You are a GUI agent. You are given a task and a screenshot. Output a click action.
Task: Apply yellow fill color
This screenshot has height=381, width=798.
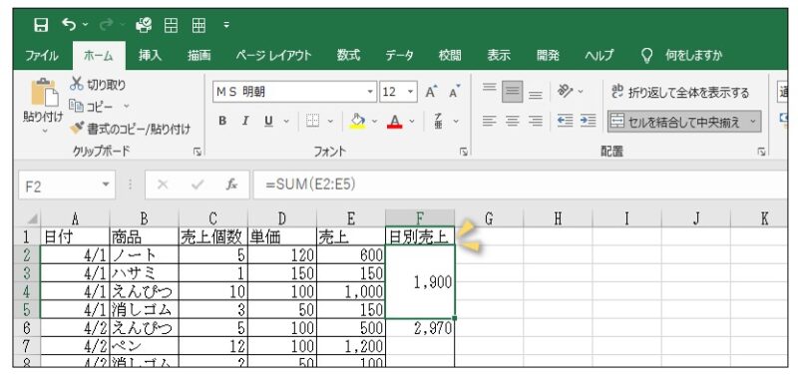click(358, 122)
